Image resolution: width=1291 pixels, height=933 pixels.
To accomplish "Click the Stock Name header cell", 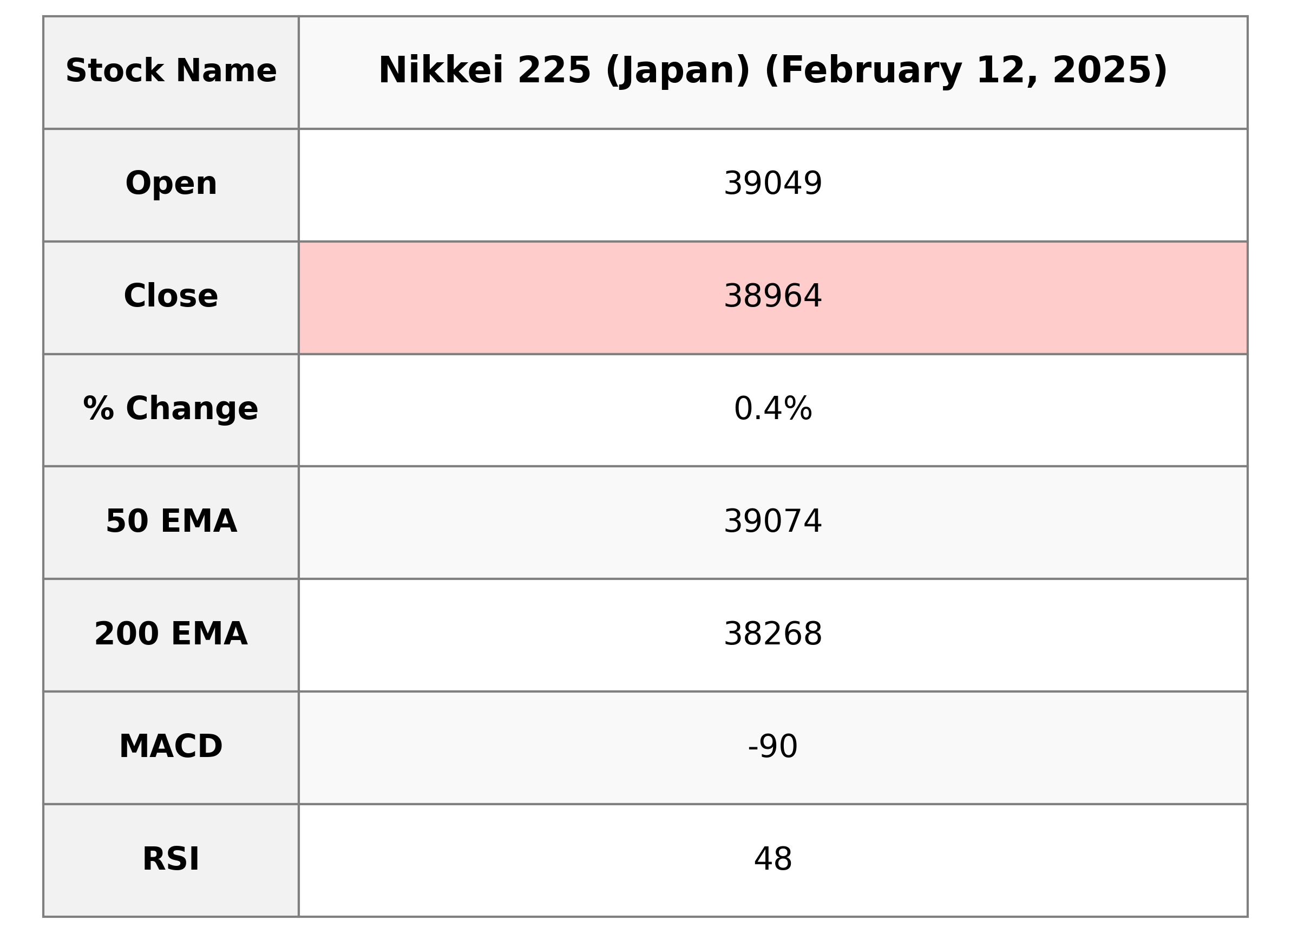I will [171, 72].
